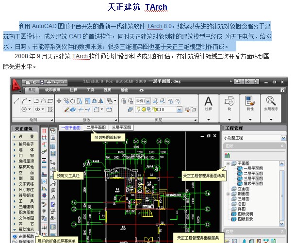Switch to the 工具 ribbon tab
This screenshot has width=294, height=243.
[90, 90]
